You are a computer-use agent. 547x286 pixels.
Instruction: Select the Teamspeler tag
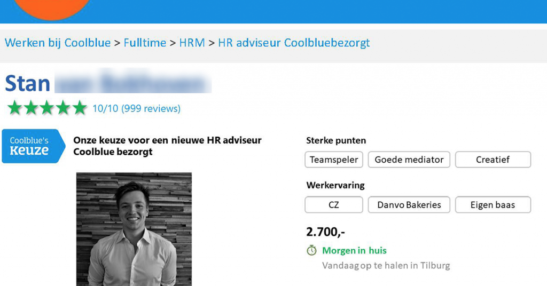(334, 160)
